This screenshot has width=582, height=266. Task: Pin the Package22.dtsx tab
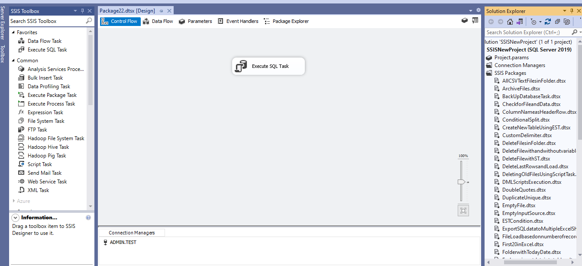162,11
